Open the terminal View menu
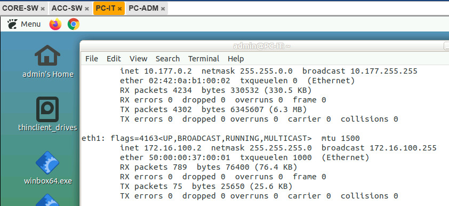This screenshot has height=206, width=449. point(138,59)
